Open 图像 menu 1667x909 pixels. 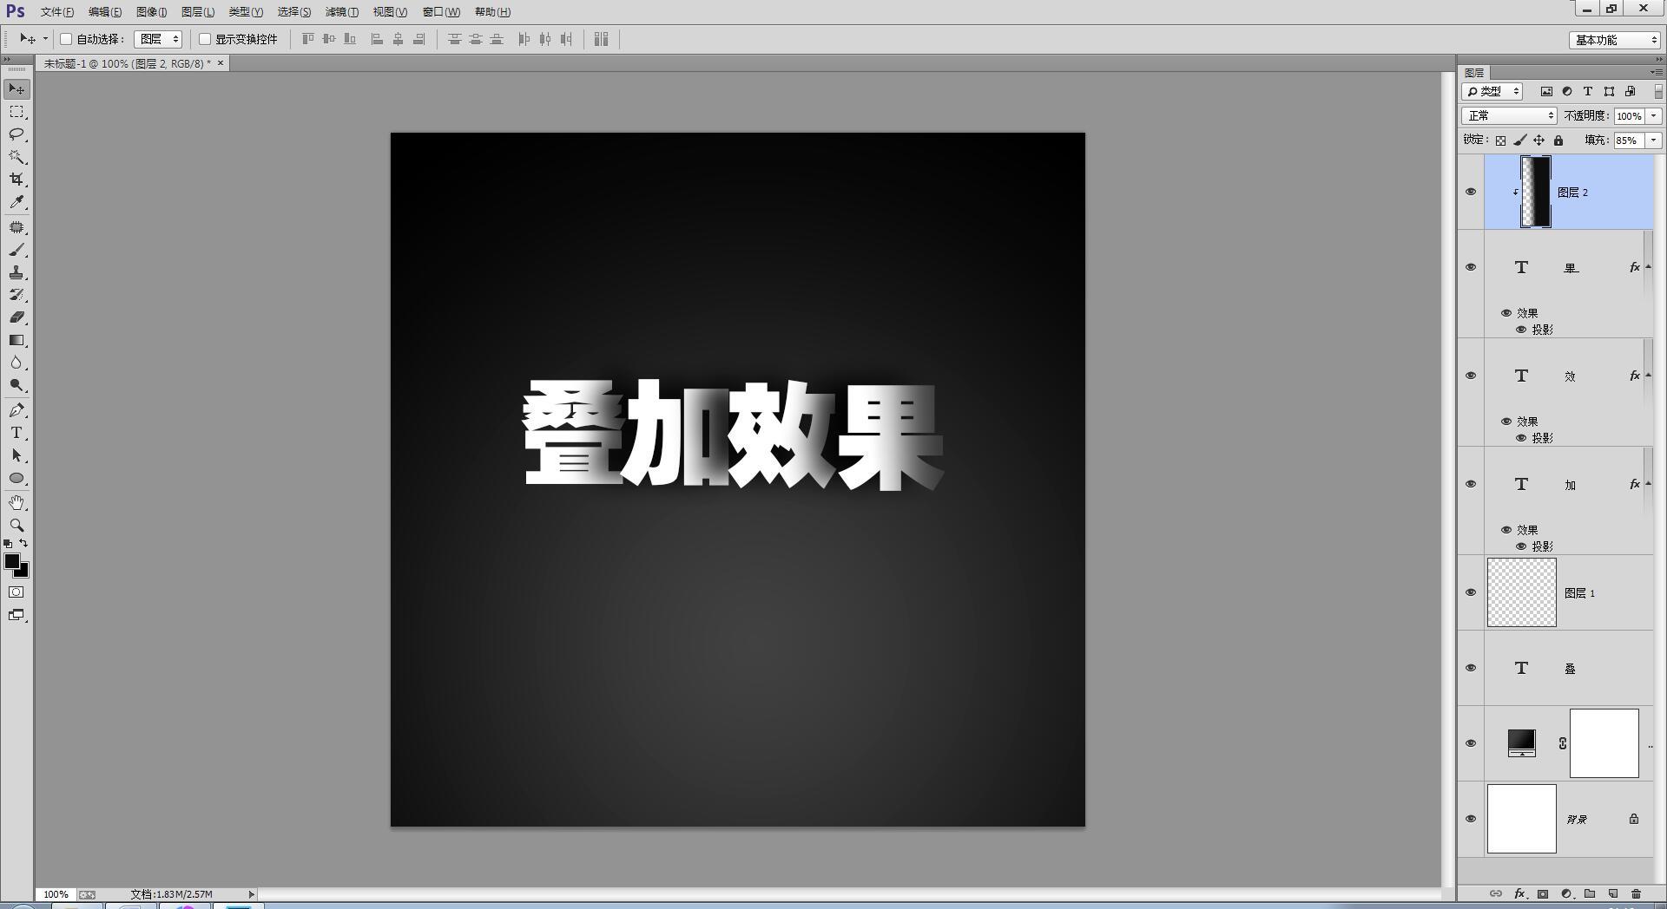tap(152, 12)
